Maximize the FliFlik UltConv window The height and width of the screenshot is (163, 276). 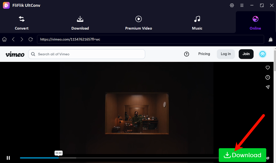pos(262,6)
